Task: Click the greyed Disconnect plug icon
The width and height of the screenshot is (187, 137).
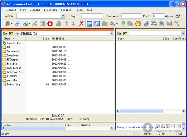Action: [35, 24]
